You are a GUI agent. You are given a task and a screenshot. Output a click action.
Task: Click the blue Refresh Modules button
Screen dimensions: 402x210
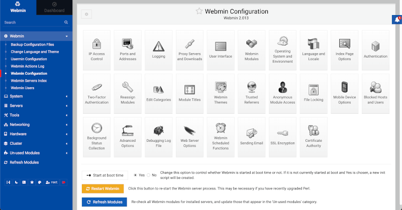point(105,202)
